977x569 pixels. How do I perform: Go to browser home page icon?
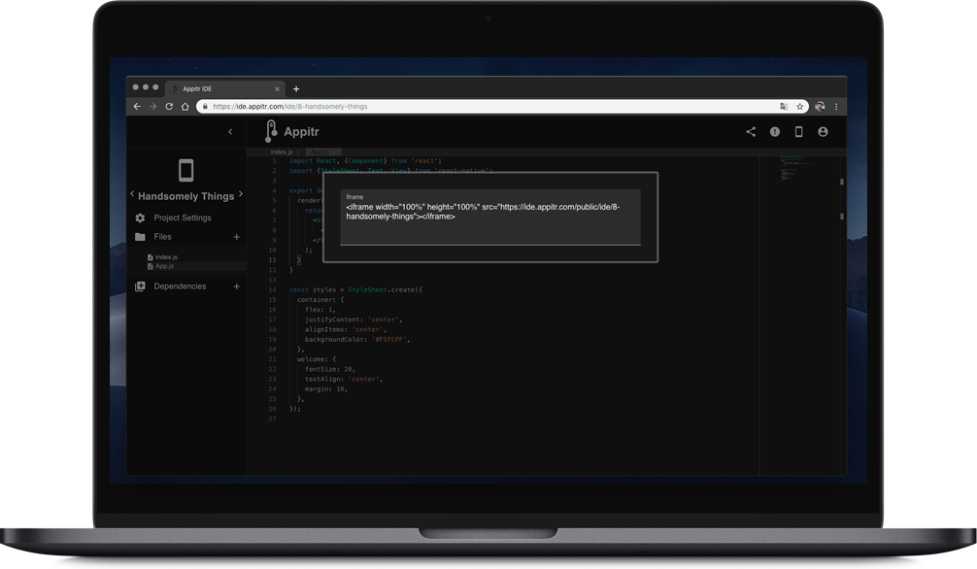pos(185,107)
